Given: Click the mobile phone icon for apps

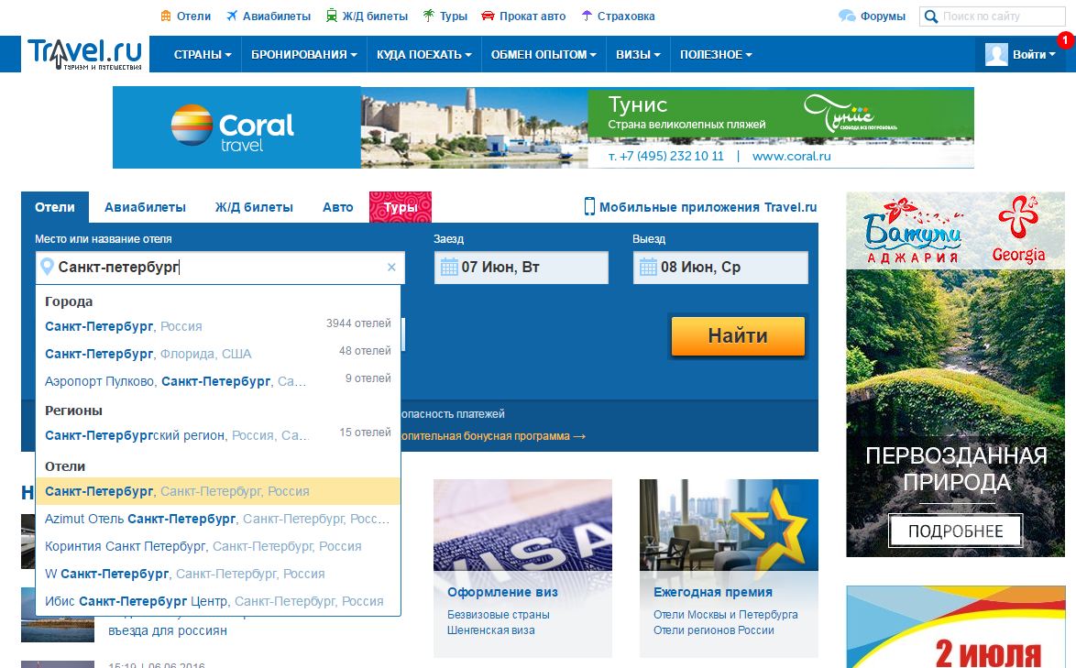Looking at the screenshot, I should [589, 206].
